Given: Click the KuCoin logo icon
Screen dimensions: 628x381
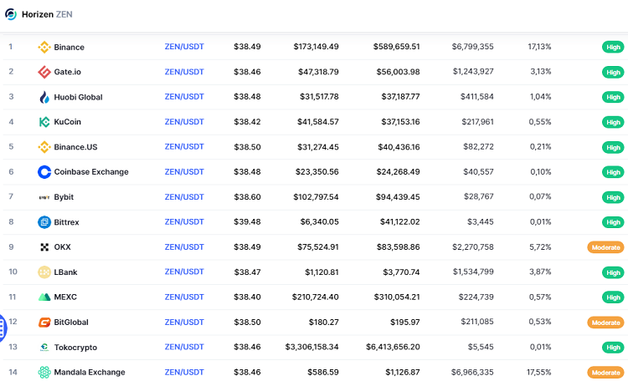Looking at the screenshot, I should coord(44,122).
